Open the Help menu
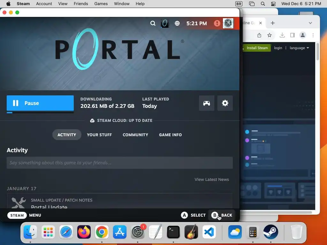This screenshot has width=327, height=245. point(140,4)
